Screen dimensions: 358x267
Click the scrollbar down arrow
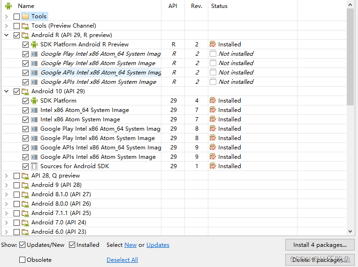pyautogui.click(x=350, y=231)
